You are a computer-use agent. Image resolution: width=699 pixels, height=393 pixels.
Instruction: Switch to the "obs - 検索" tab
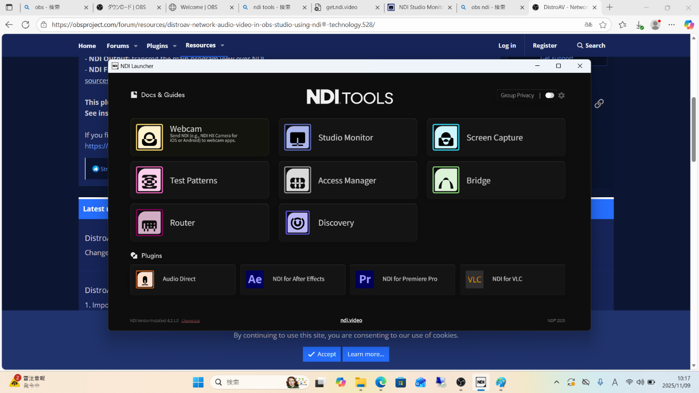[56, 7]
